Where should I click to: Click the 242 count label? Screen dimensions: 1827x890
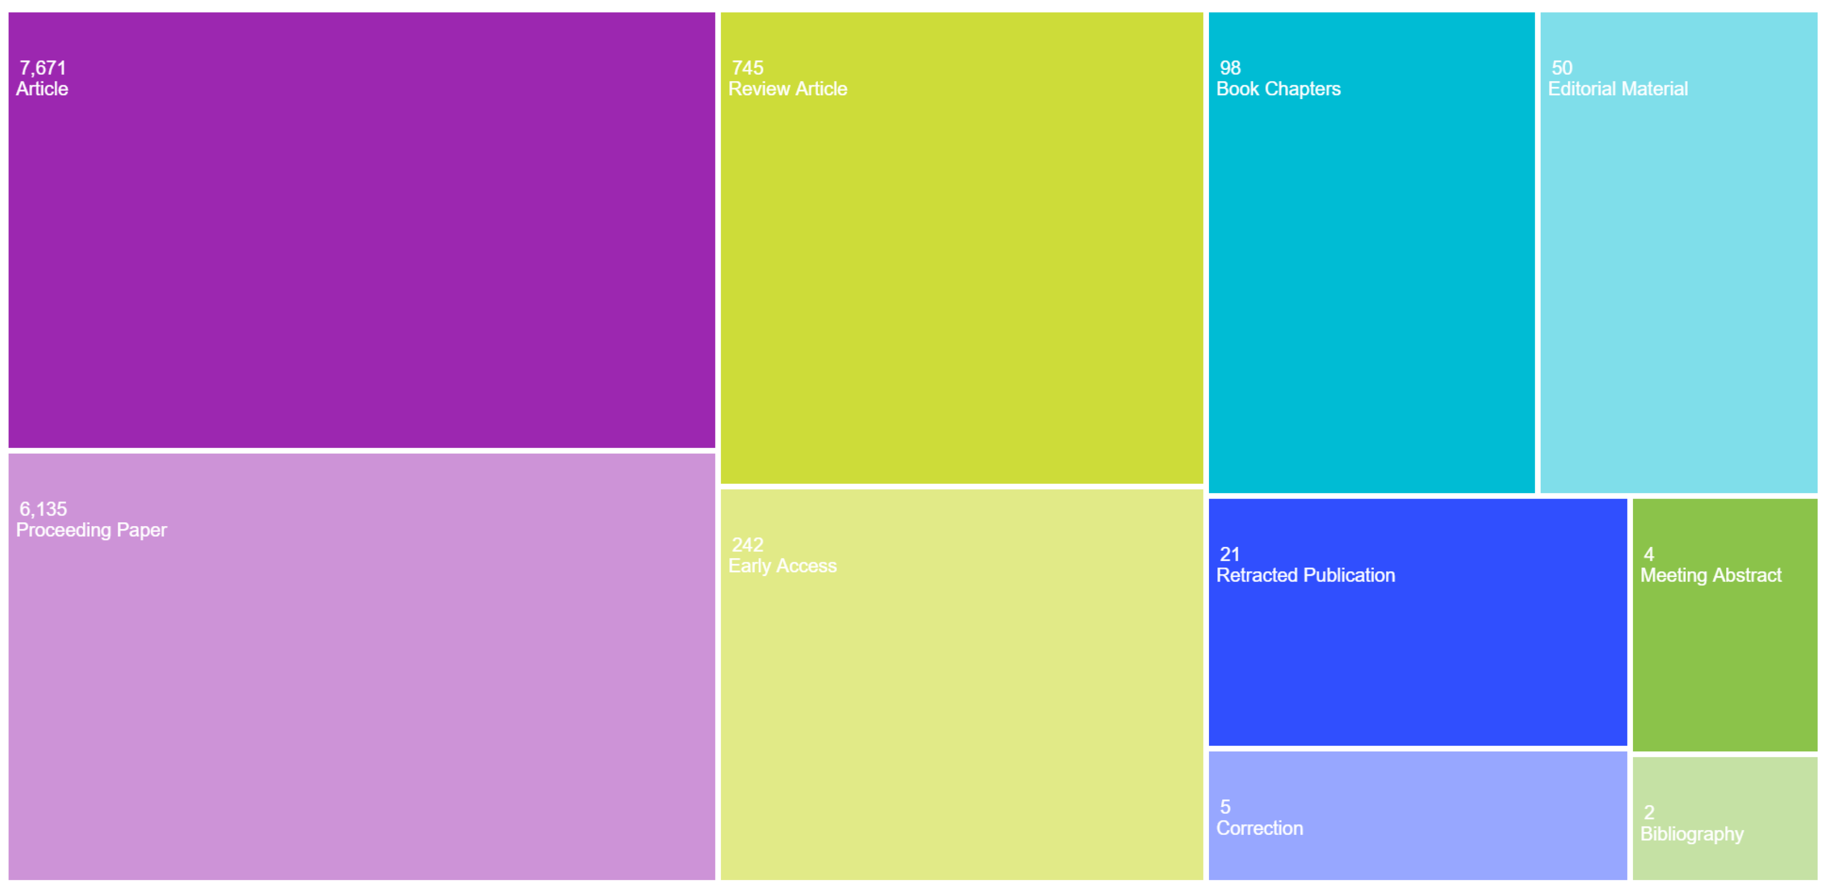pyautogui.click(x=748, y=545)
